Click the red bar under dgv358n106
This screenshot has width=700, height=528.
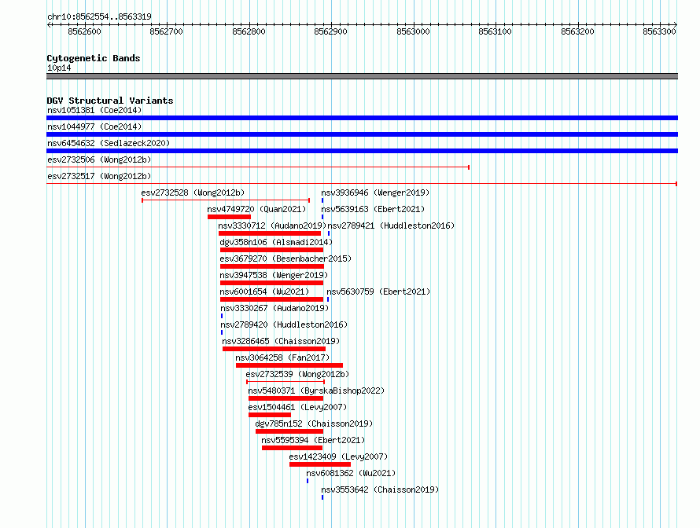271,250
